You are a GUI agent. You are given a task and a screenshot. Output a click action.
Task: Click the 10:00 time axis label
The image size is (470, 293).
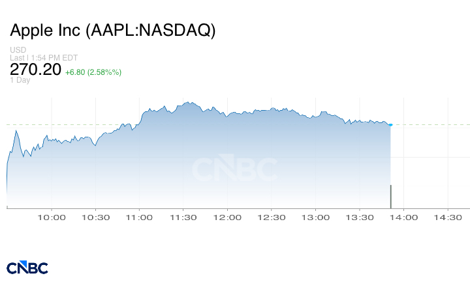(x=52, y=217)
